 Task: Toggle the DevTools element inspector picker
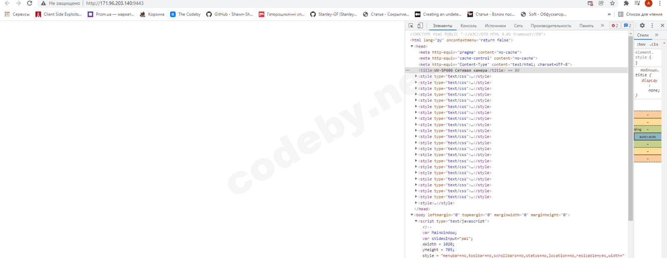point(411,25)
